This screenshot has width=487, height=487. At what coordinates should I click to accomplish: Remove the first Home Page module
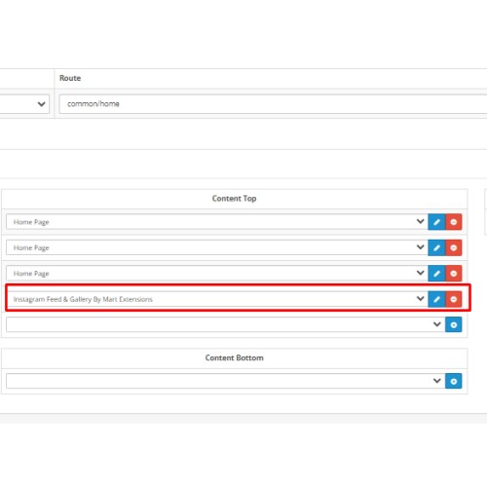pyautogui.click(x=454, y=222)
